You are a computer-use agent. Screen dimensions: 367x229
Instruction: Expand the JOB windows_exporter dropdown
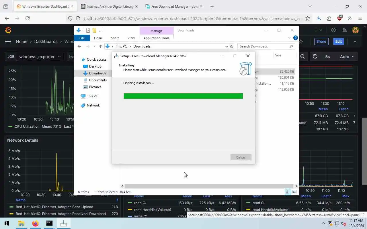tap(40, 57)
